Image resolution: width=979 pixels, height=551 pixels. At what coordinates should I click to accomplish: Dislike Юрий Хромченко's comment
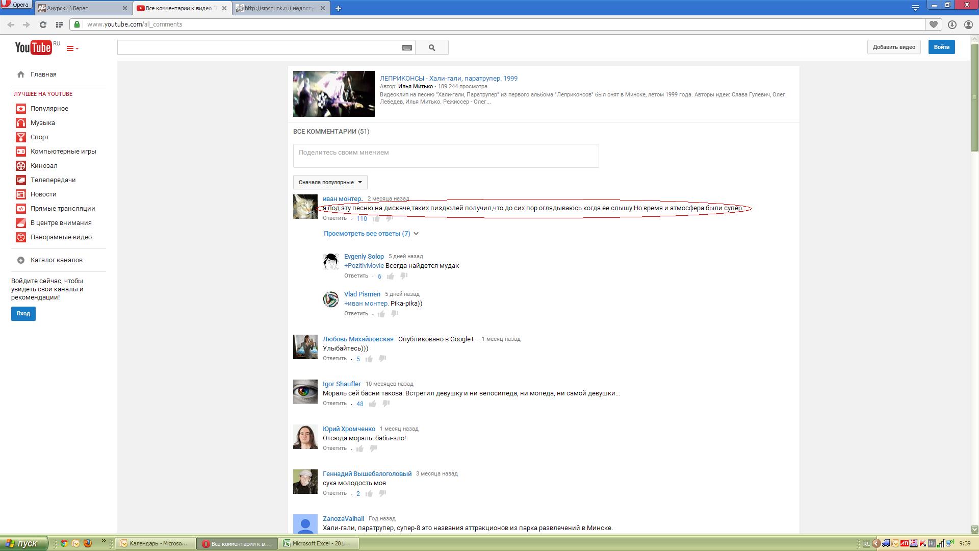tap(373, 448)
